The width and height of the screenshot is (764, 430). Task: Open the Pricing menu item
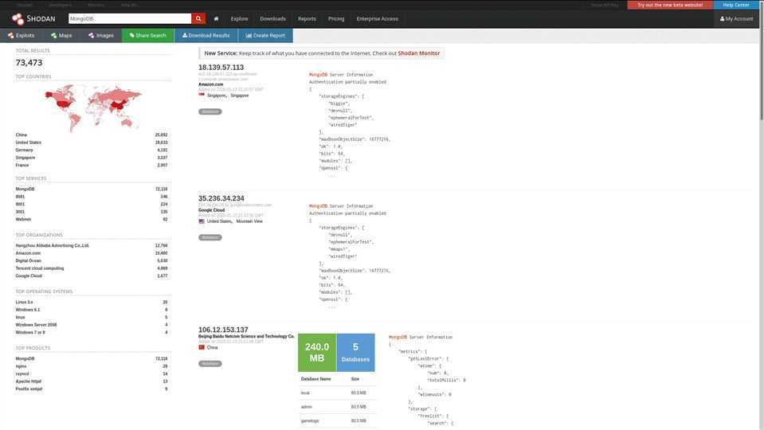[336, 18]
